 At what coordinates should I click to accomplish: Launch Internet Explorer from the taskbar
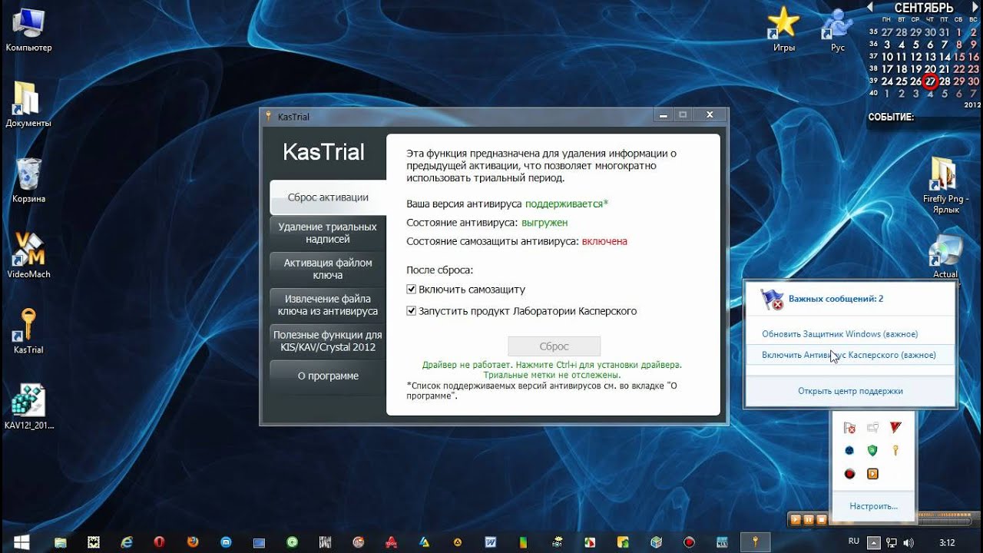127,542
